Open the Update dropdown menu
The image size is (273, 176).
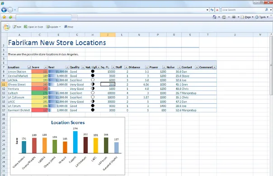[x=53, y=27]
